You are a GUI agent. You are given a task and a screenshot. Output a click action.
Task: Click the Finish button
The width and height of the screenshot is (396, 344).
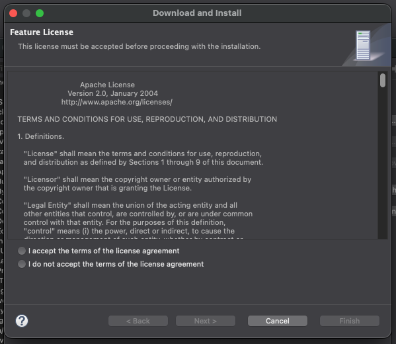pos(349,321)
